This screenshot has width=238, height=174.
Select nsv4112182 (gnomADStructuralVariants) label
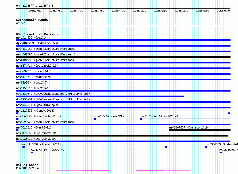pyautogui.click(x=46, y=49)
